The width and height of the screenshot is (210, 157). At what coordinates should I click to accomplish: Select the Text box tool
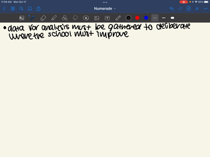[x=107, y=18]
